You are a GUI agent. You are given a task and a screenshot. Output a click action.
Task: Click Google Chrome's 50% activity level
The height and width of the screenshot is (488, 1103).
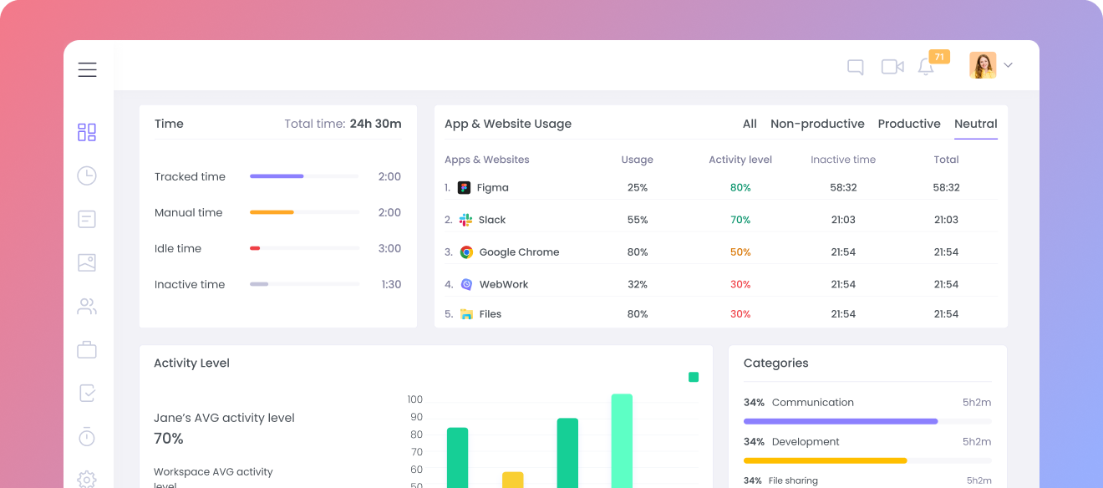(x=740, y=252)
